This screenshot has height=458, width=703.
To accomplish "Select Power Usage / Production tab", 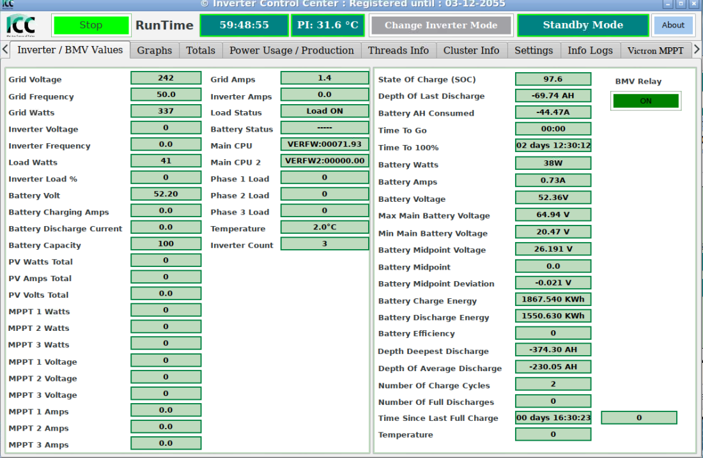I will (292, 50).
